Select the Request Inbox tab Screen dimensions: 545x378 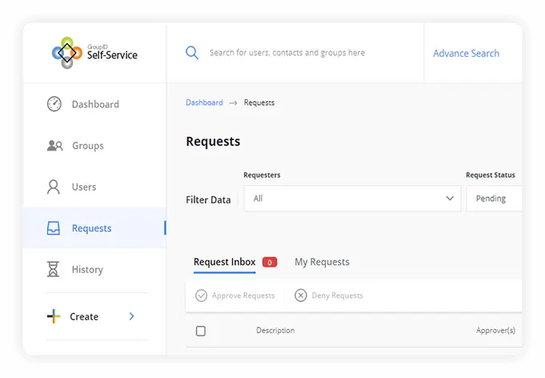pos(224,262)
